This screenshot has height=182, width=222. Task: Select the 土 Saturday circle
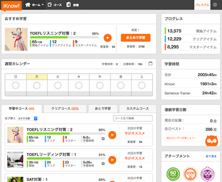(142, 86)
